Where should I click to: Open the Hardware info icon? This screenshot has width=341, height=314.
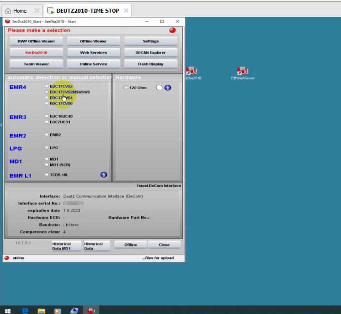pyautogui.click(x=168, y=88)
